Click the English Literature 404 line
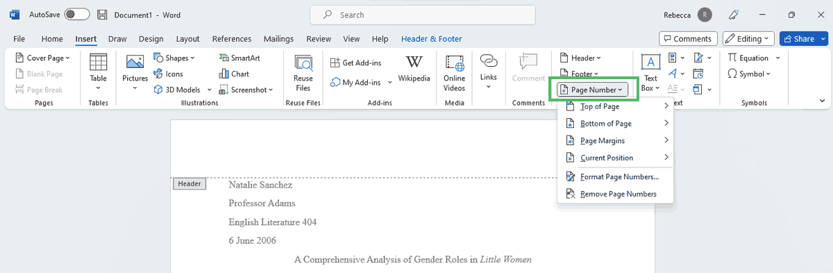This screenshot has width=833, height=273. tap(273, 222)
